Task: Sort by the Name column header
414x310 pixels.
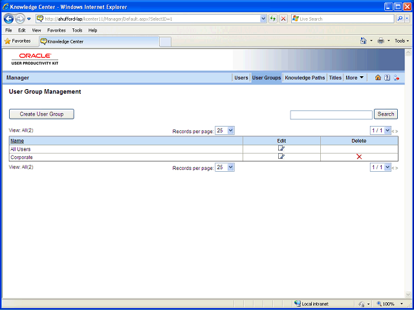Action: click(17, 141)
